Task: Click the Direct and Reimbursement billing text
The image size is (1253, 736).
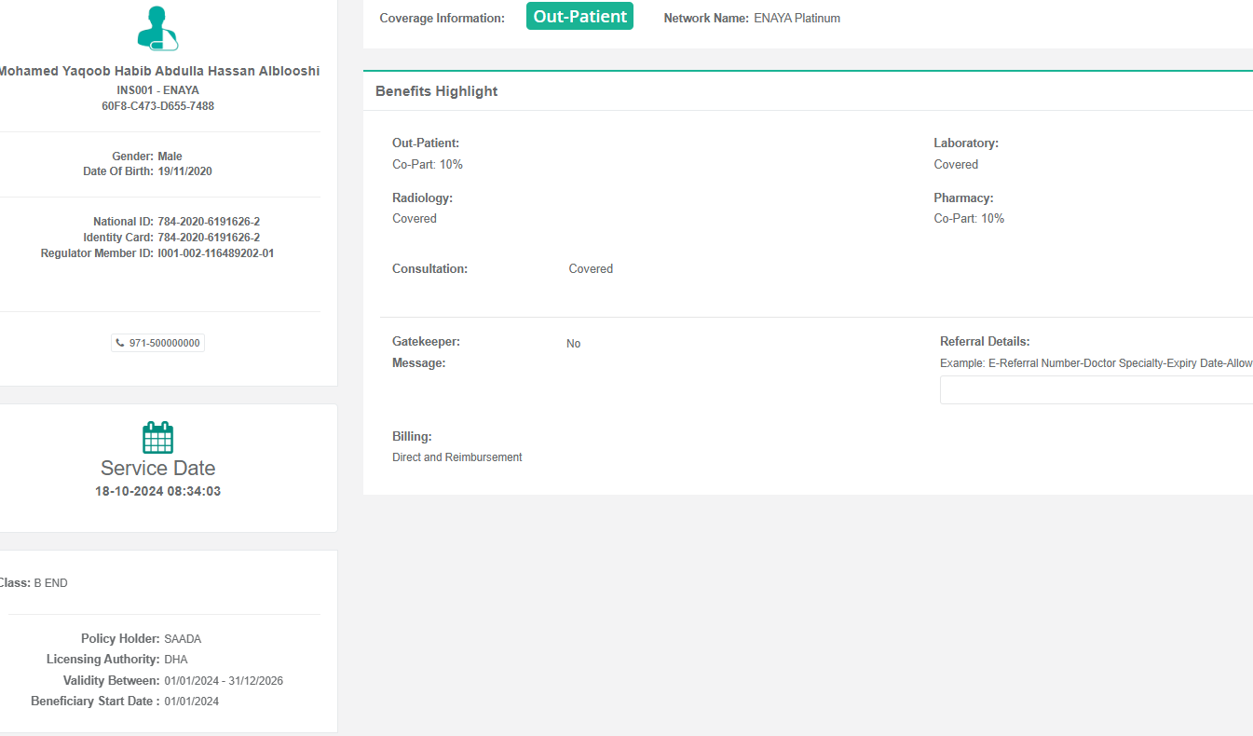Action: coord(456,457)
